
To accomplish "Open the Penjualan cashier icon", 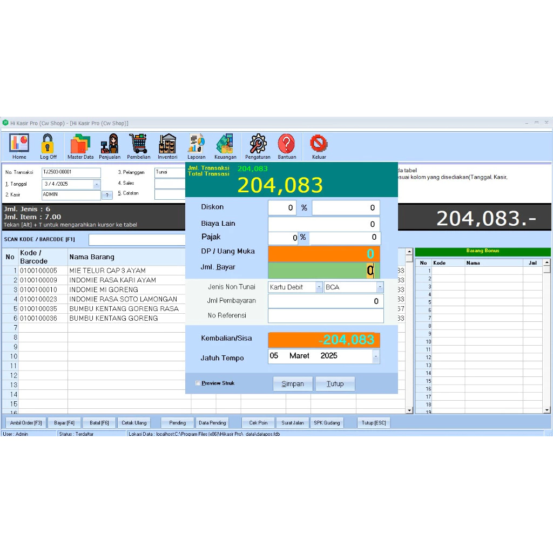I will [x=109, y=146].
